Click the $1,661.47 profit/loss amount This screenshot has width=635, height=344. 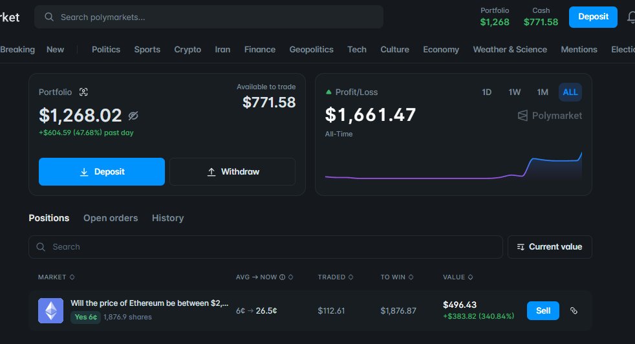(x=370, y=115)
